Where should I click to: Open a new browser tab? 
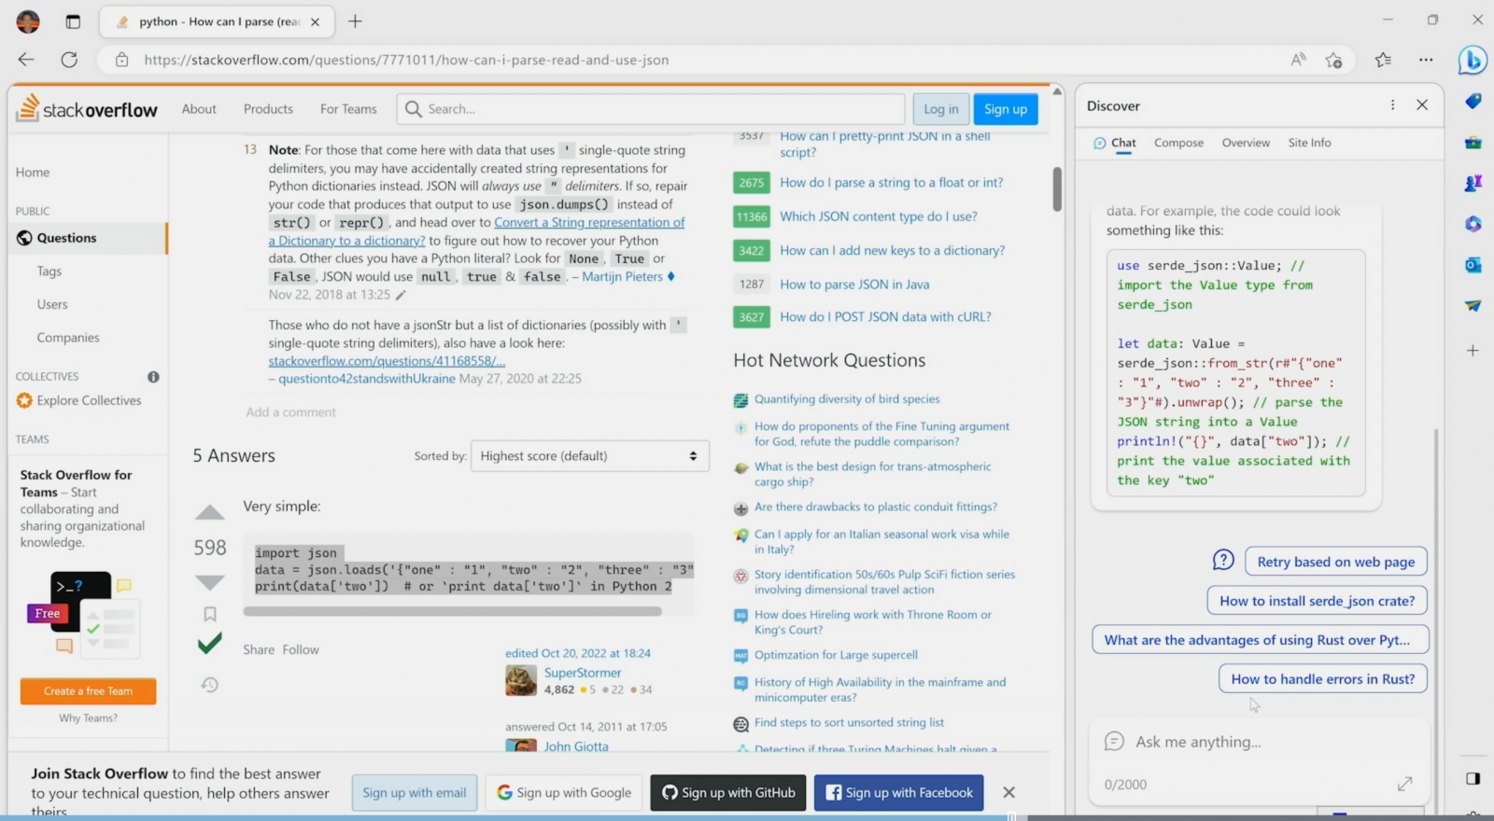tap(355, 21)
